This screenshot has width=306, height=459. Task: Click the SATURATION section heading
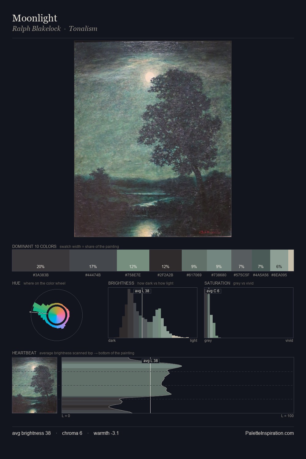click(x=217, y=283)
